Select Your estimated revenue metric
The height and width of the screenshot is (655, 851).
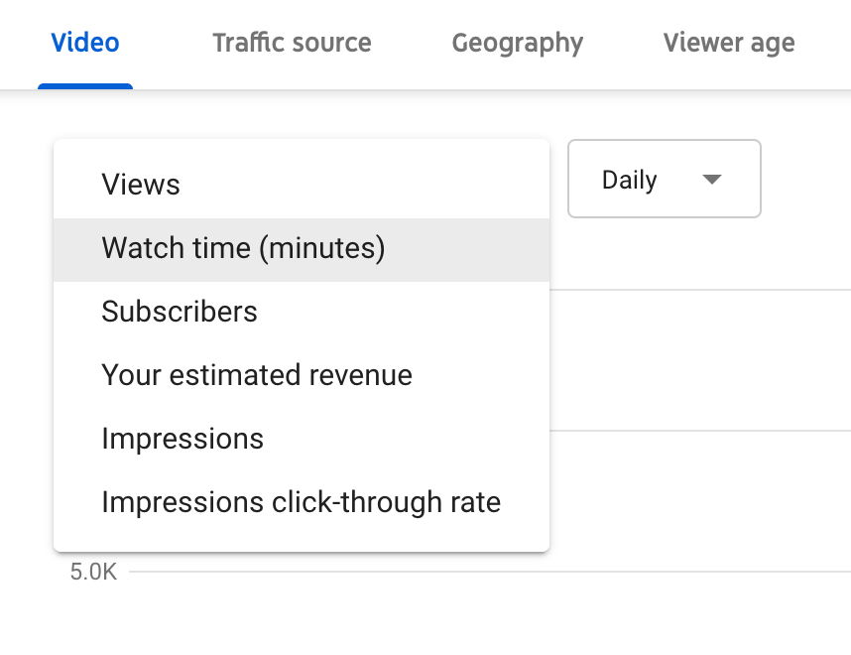[302, 375]
